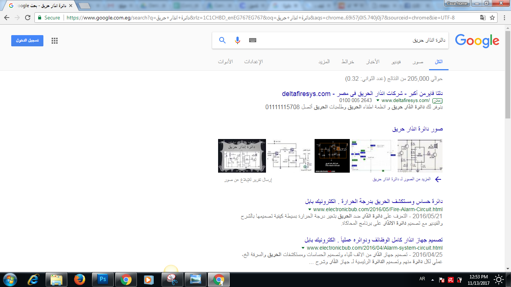Switch to the صور (Images) tab
This screenshot has width=511, height=287.
pyautogui.click(x=418, y=62)
